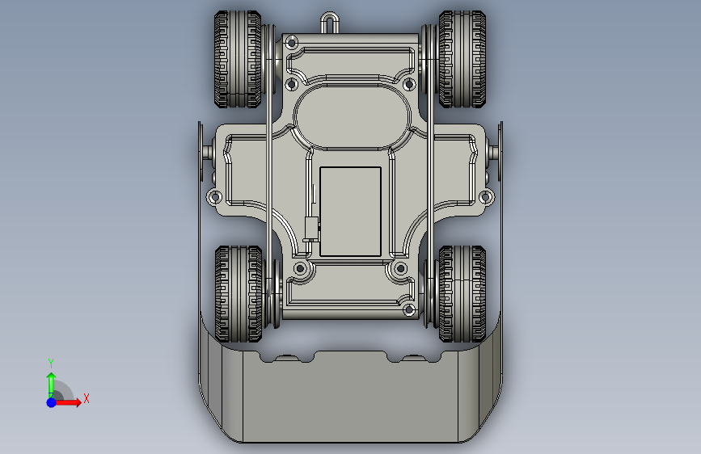This screenshot has width=701, height=454.
Task: Select the left pivot pin on the bucket arm
Action: [208, 153]
